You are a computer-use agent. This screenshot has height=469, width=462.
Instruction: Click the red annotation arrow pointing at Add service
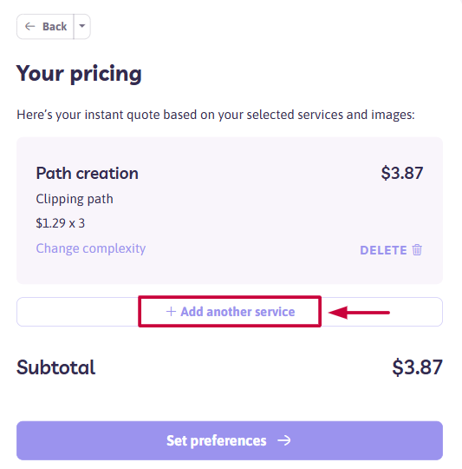[x=359, y=313]
